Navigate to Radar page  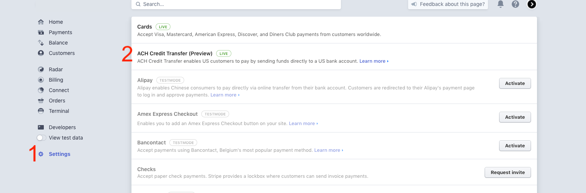(x=56, y=69)
